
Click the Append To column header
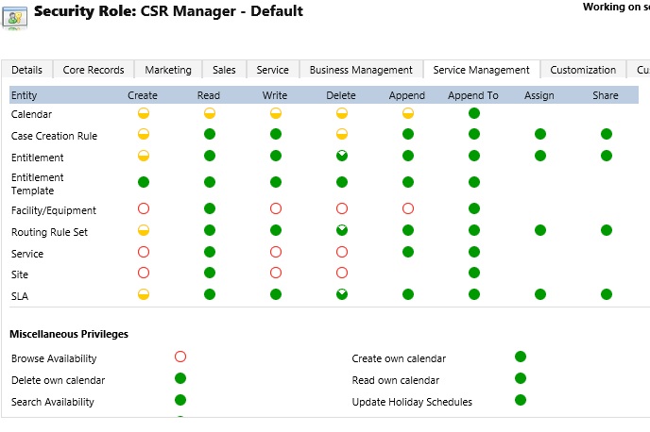[473, 95]
